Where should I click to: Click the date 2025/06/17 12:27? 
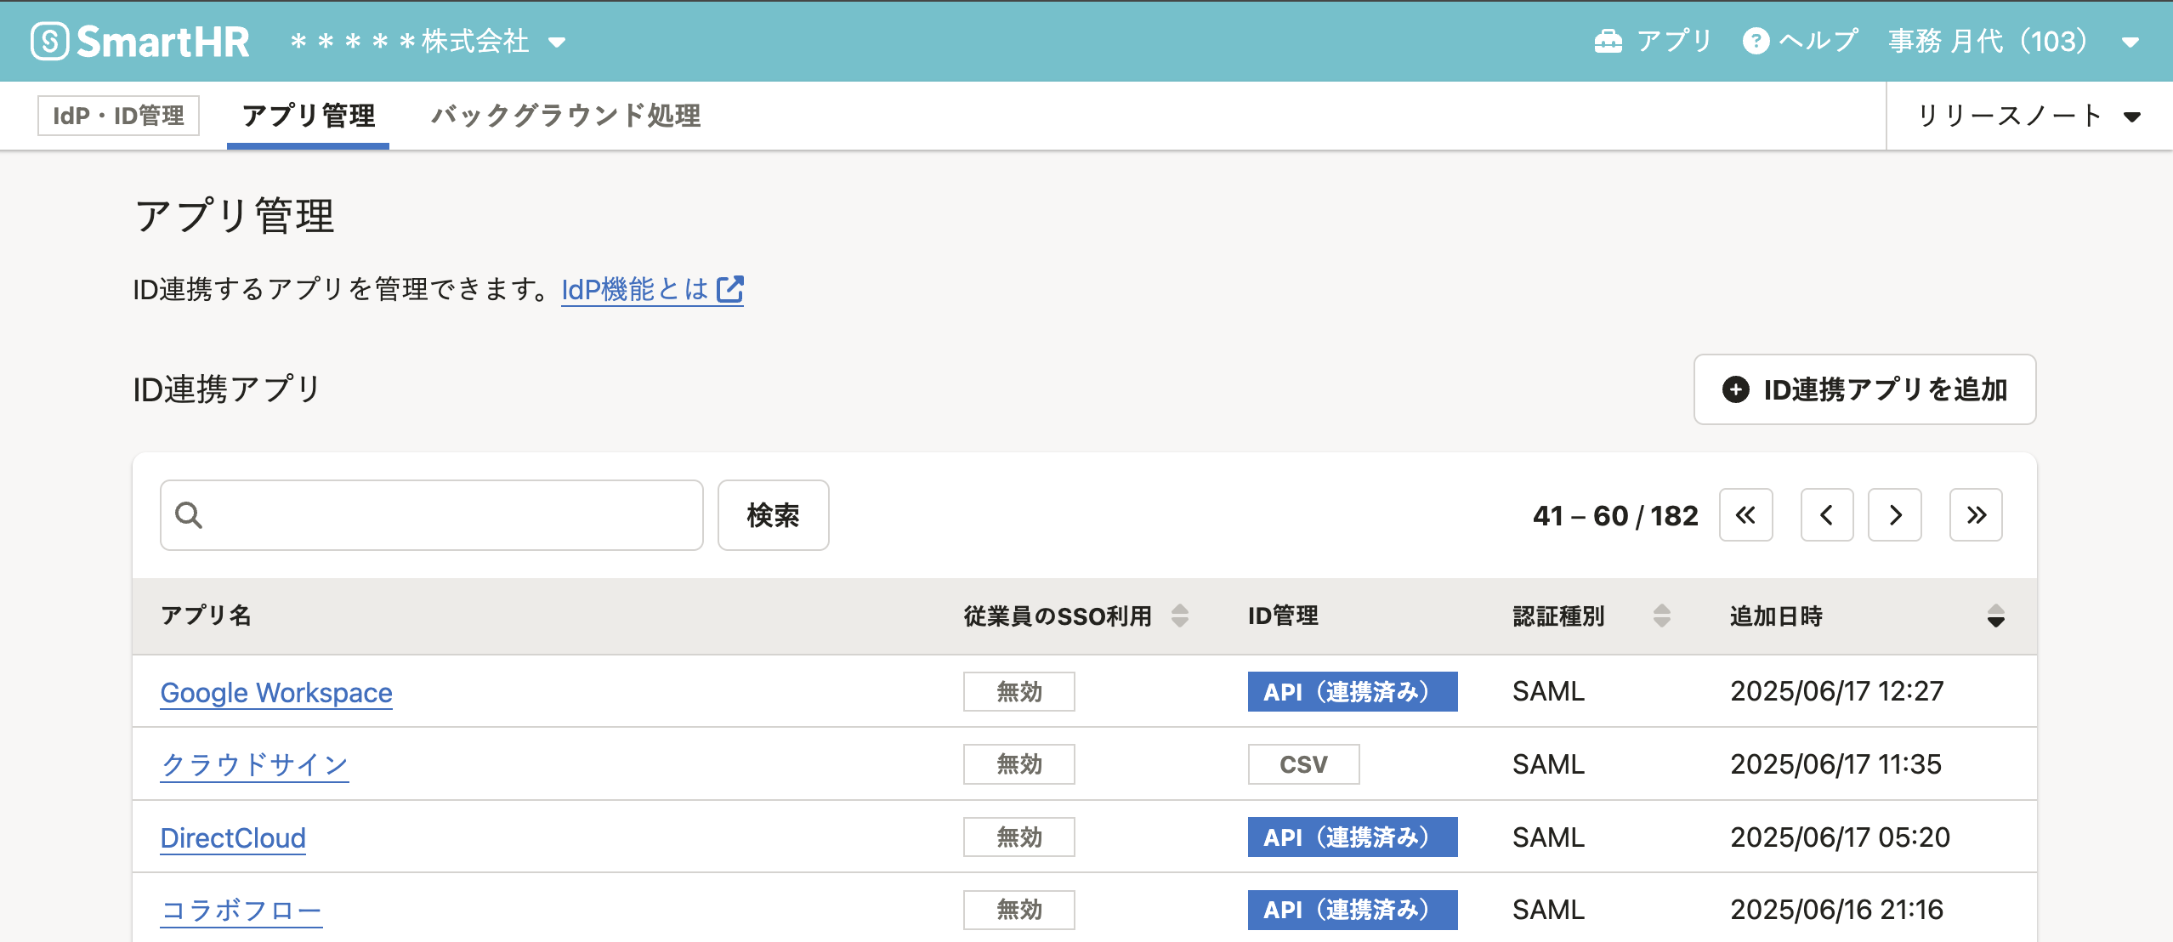coord(1837,691)
